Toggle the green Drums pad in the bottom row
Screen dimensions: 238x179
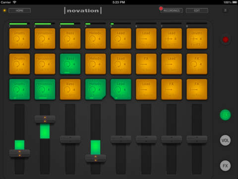tap(19, 89)
